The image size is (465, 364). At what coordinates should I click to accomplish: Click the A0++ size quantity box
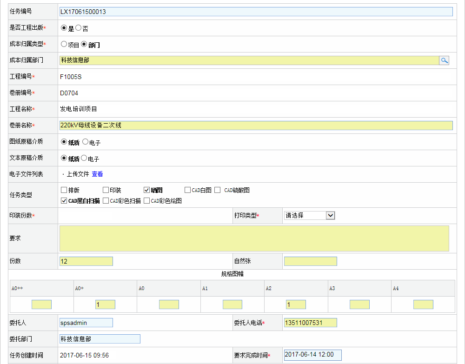pyautogui.click(x=41, y=304)
